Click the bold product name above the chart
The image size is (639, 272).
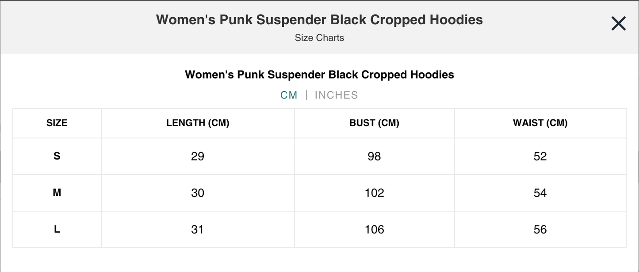point(319,74)
